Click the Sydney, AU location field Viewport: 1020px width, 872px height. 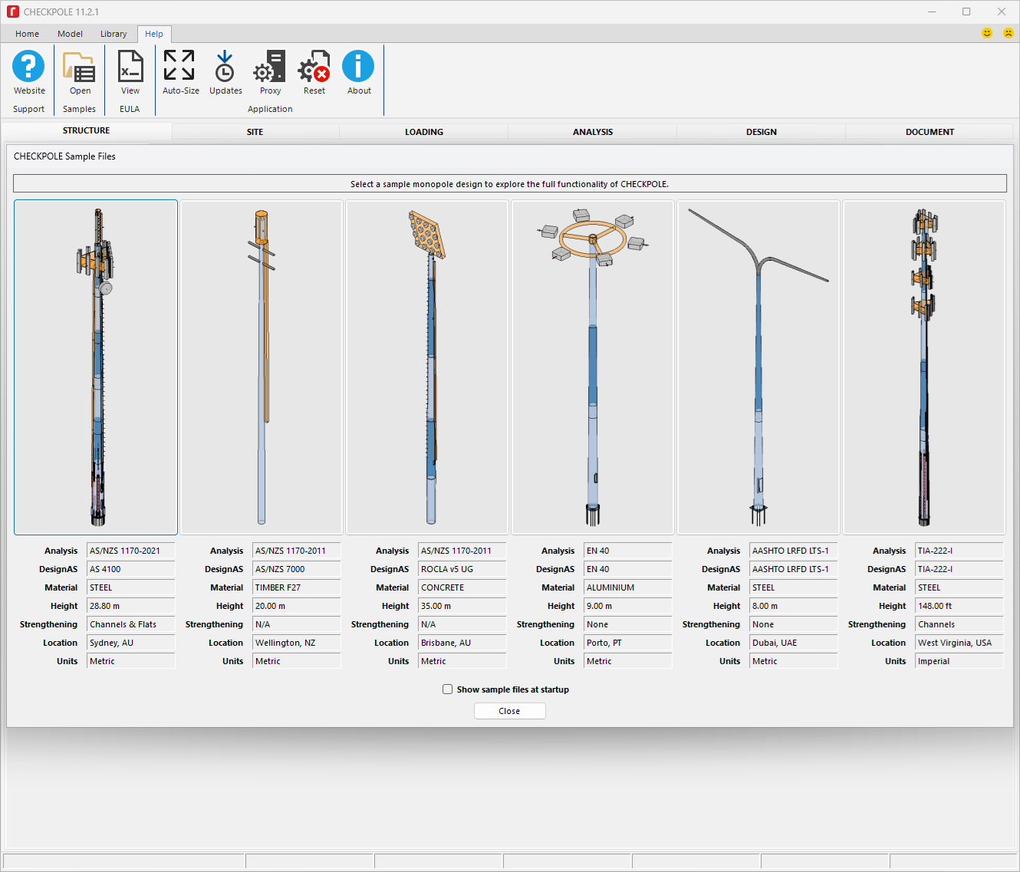[131, 643]
